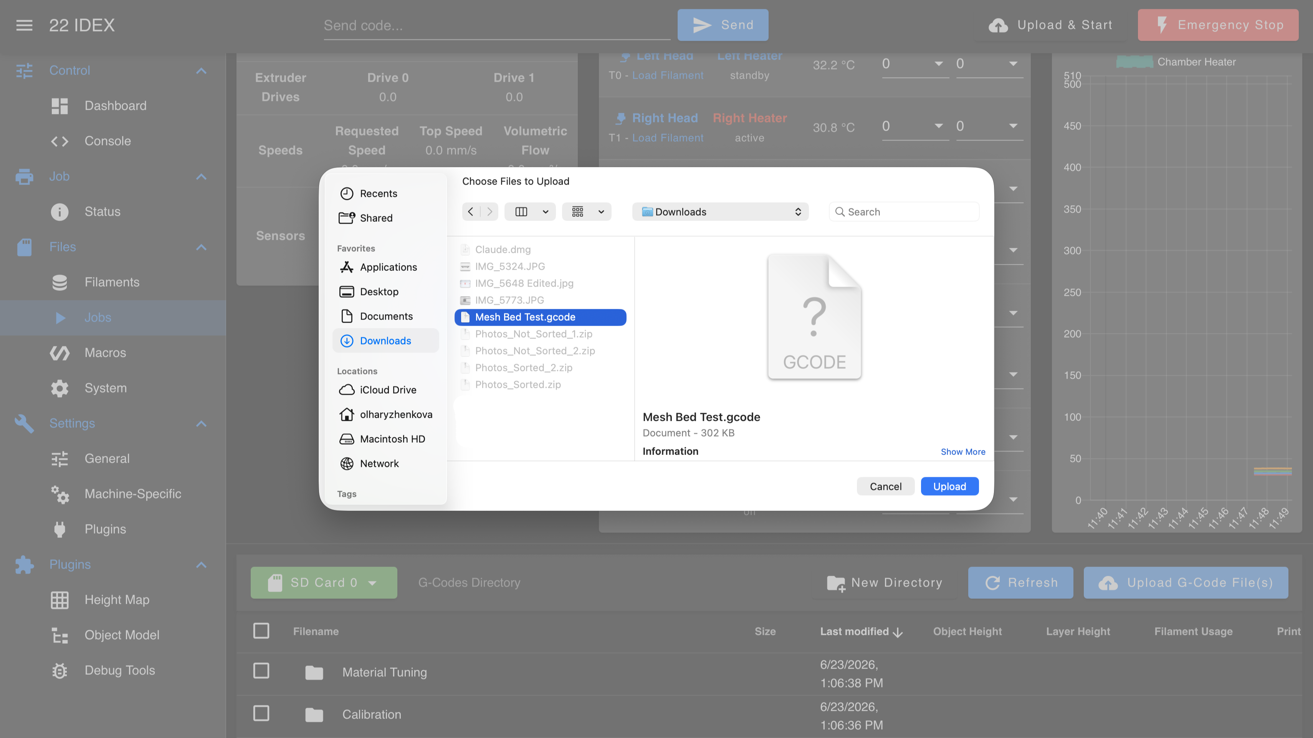Click the Documents icon in Favorites
Screen dimensions: 1313x738
(347, 316)
